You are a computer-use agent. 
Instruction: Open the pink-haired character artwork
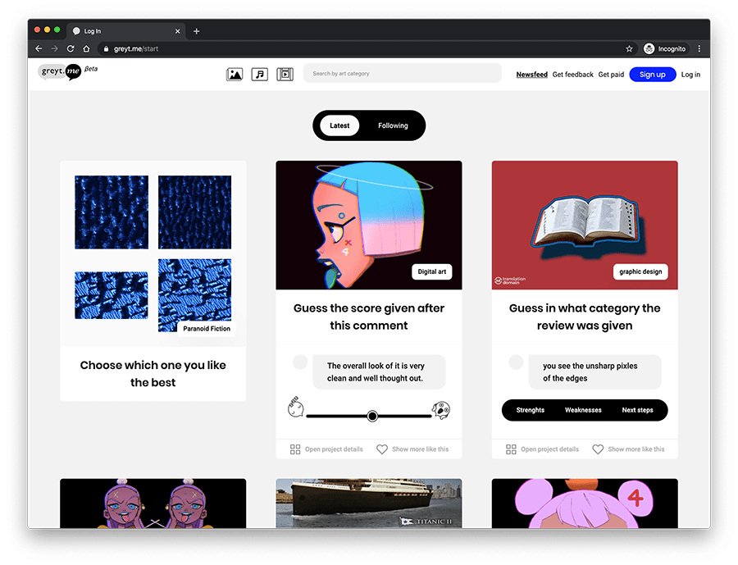(585, 503)
